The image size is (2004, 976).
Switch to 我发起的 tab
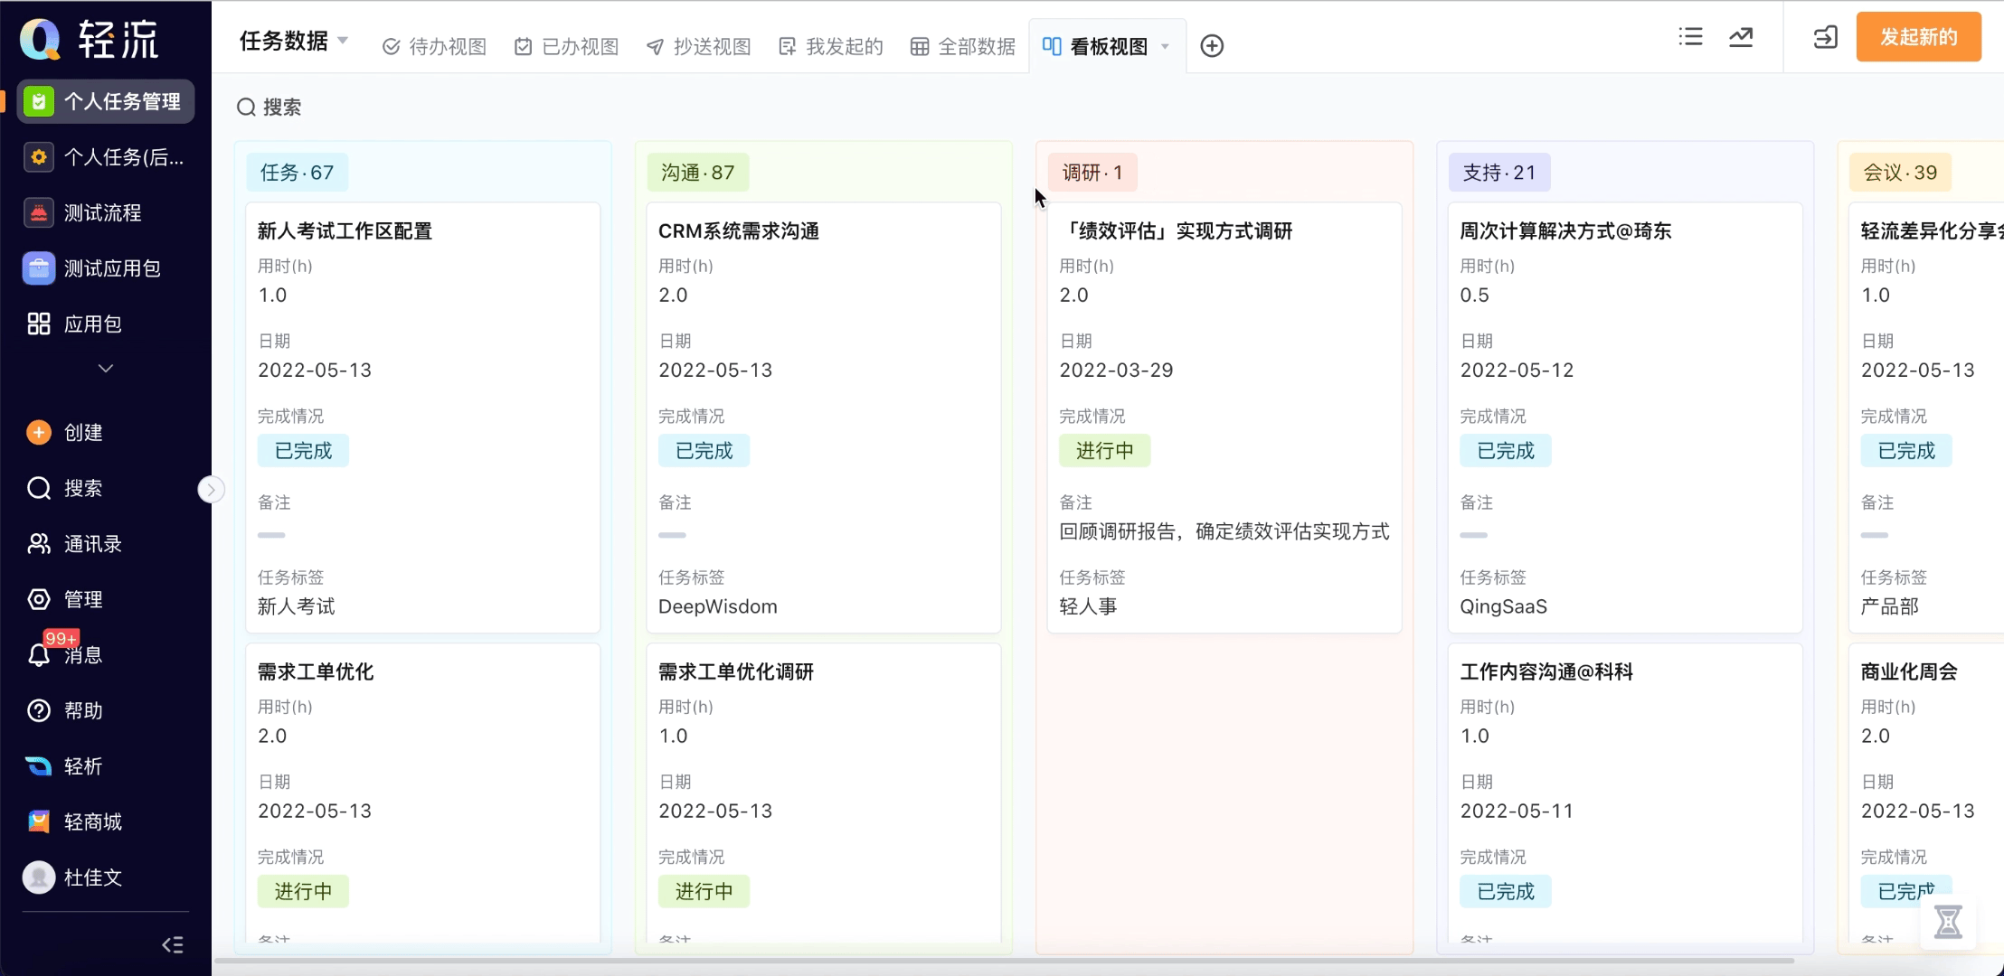pos(831,46)
